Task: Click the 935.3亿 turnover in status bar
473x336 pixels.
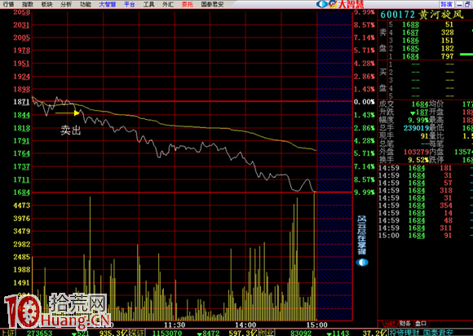Action: [x=113, y=333]
